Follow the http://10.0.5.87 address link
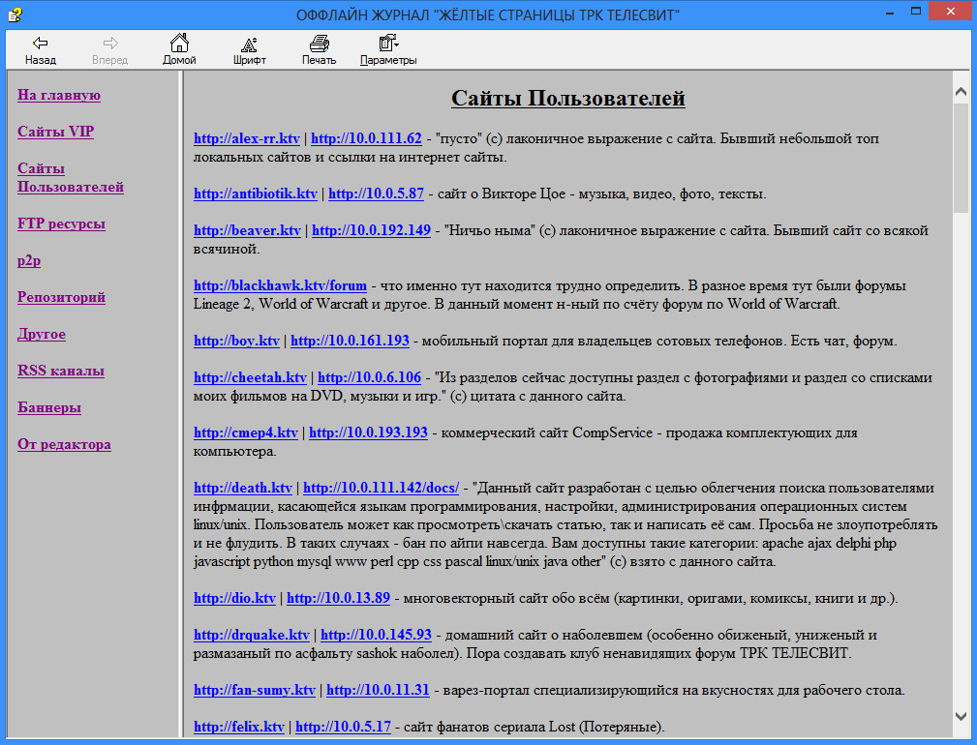This screenshot has height=745, width=977. click(x=376, y=194)
